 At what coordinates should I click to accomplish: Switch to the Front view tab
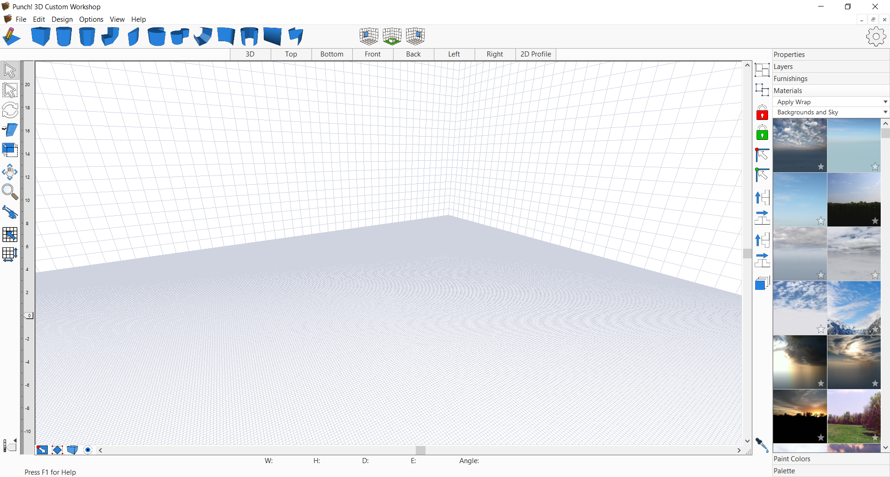tap(373, 54)
